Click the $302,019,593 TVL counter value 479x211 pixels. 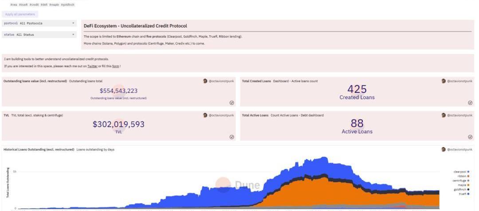(x=118, y=125)
